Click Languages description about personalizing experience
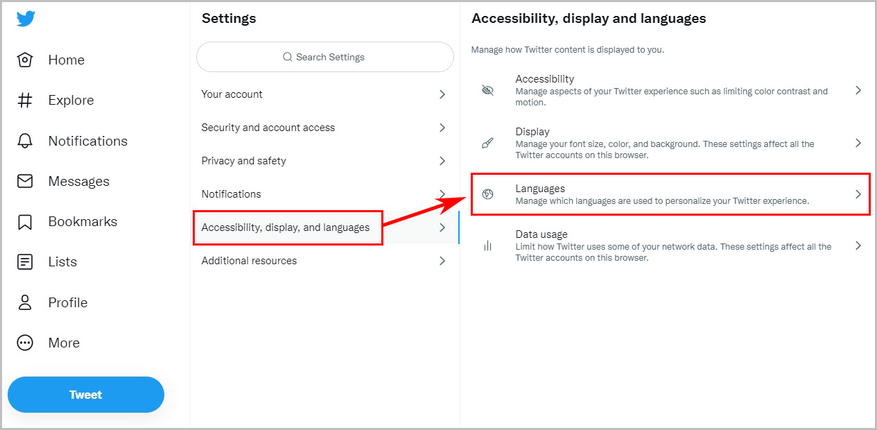This screenshot has height=430, width=877. 662,201
